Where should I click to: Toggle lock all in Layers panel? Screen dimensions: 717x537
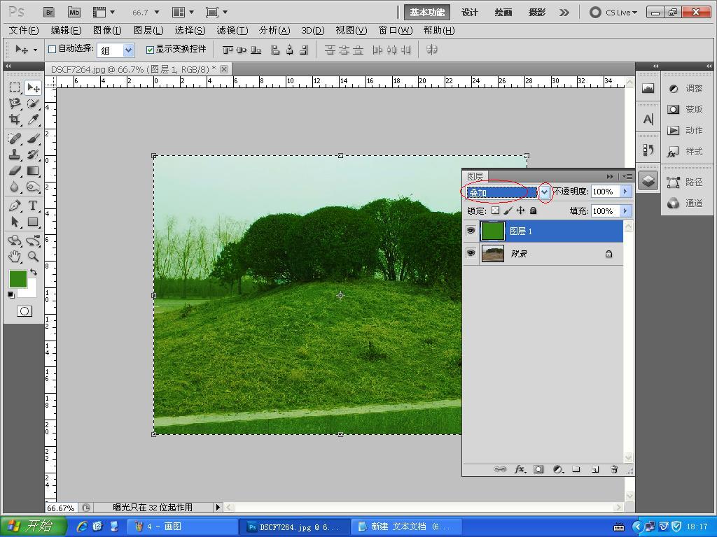click(x=533, y=210)
